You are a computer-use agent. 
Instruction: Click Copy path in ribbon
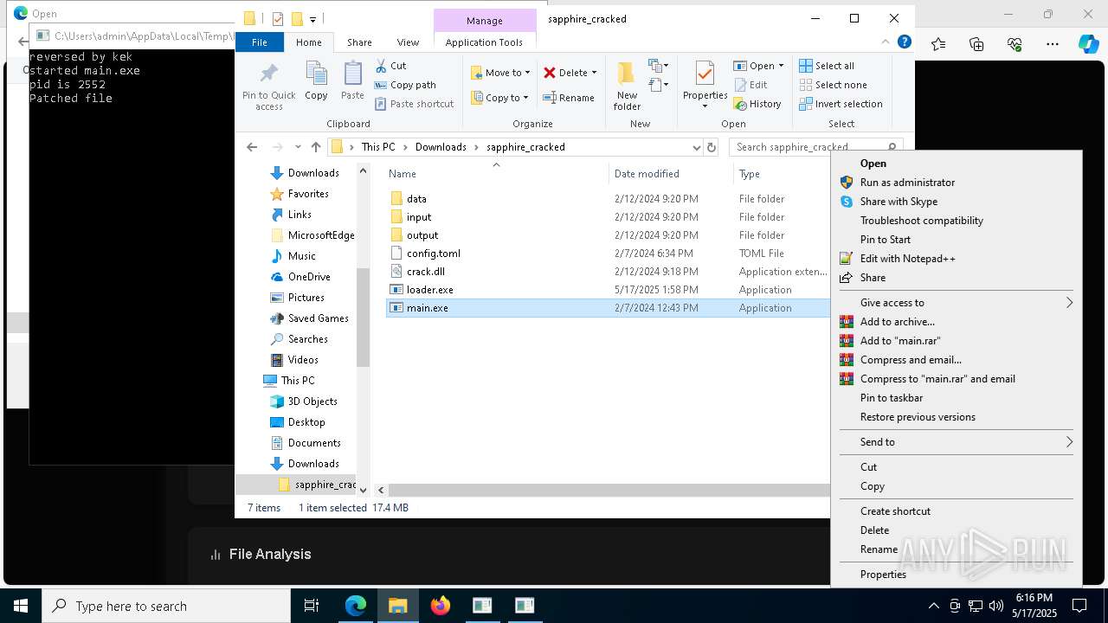tap(405, 85)
